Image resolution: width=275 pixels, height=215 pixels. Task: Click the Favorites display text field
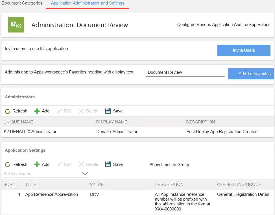coord(185,72)
